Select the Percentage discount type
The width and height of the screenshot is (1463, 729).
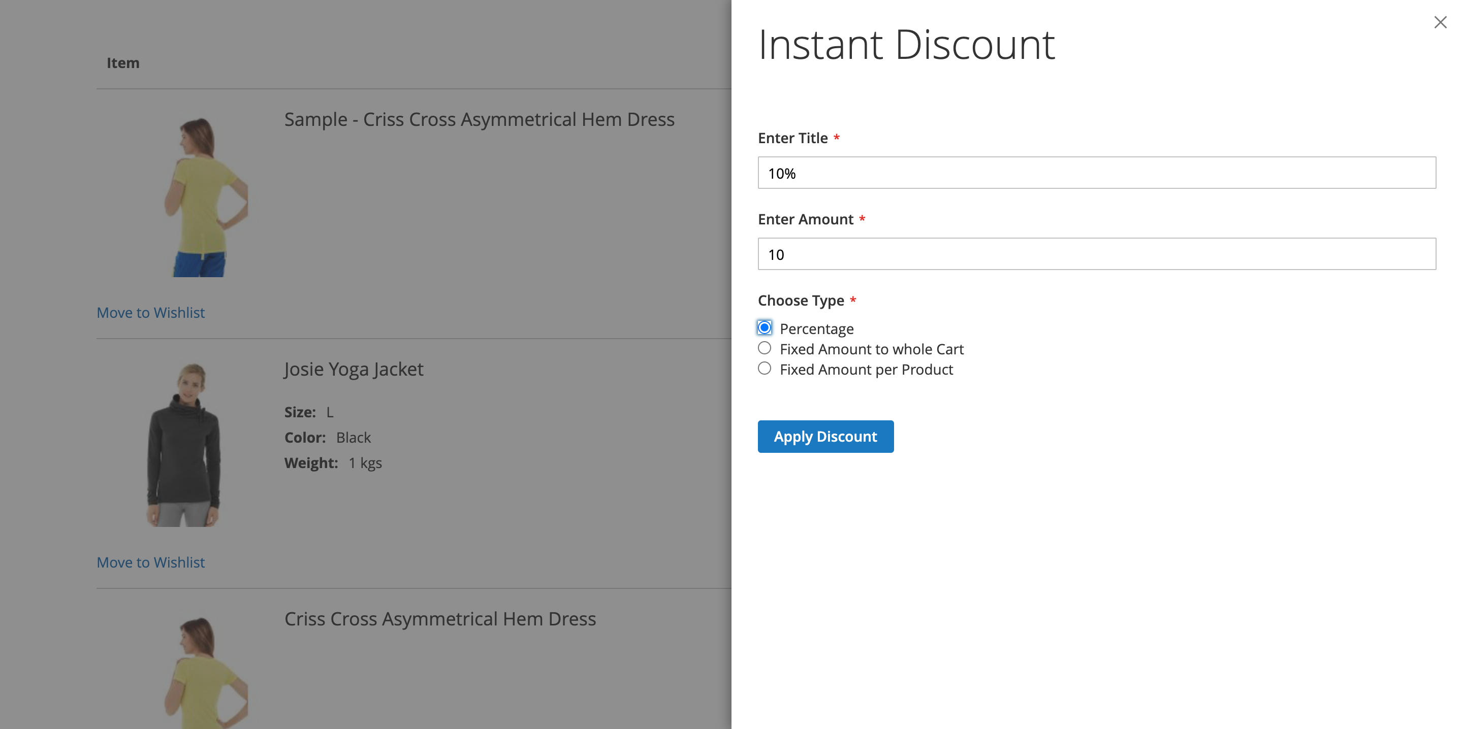[765, 327]
